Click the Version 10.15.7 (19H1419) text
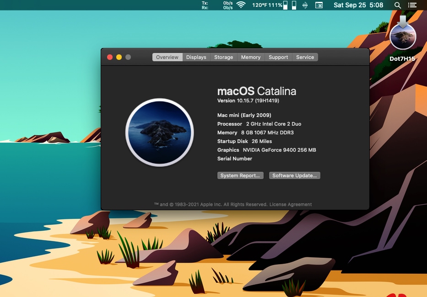Image resolution: width=427 pixels, height=297 pixels. (248, 101)
